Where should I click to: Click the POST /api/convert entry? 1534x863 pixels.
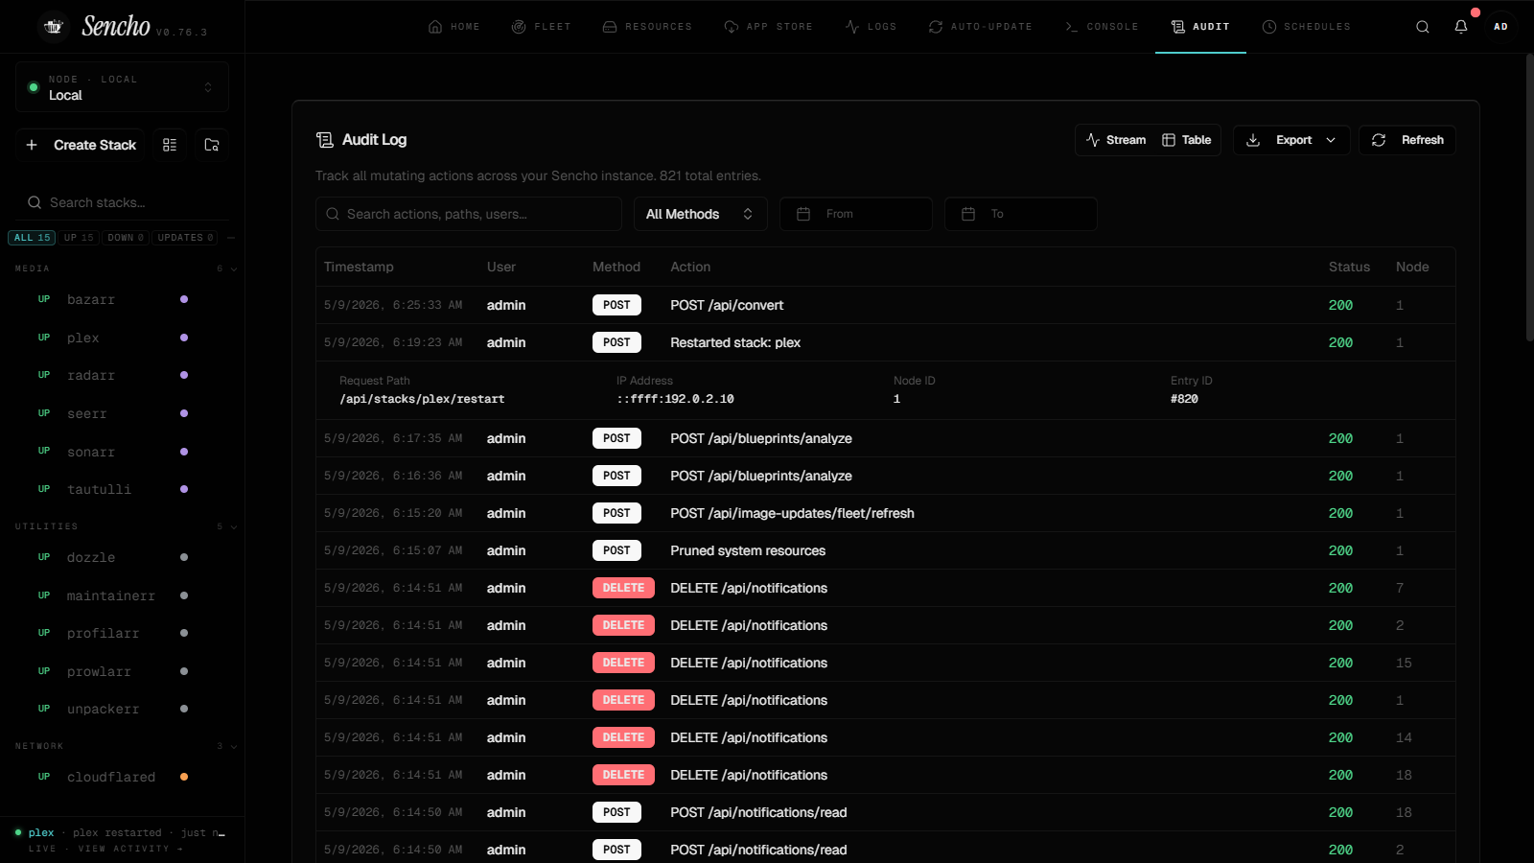tap(885, 305)
